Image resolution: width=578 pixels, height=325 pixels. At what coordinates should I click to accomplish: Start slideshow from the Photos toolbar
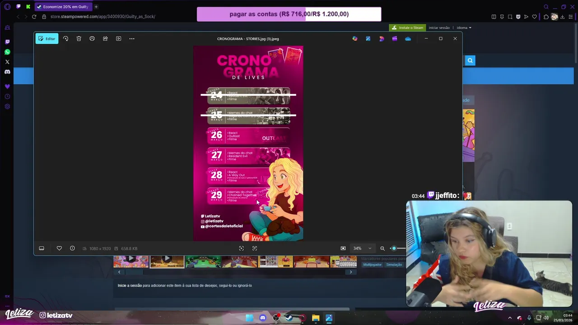[x=119, y=39]
